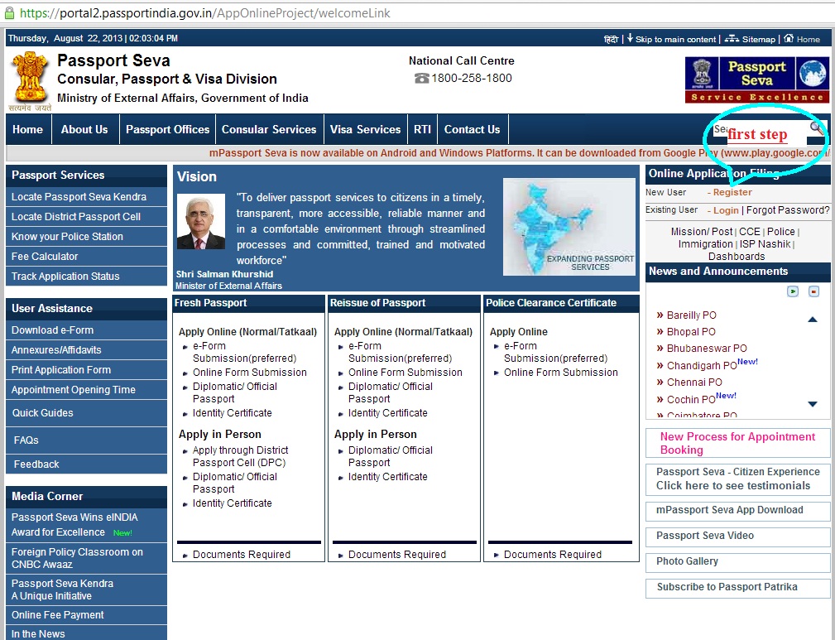Open the About Us menu
This screenshot has height=640, width=835.
pyautogui.click(x=84, y=129)
